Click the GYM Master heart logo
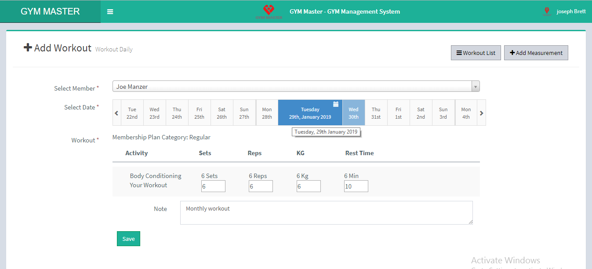This screenshot has width=592, height=269. 269,11
